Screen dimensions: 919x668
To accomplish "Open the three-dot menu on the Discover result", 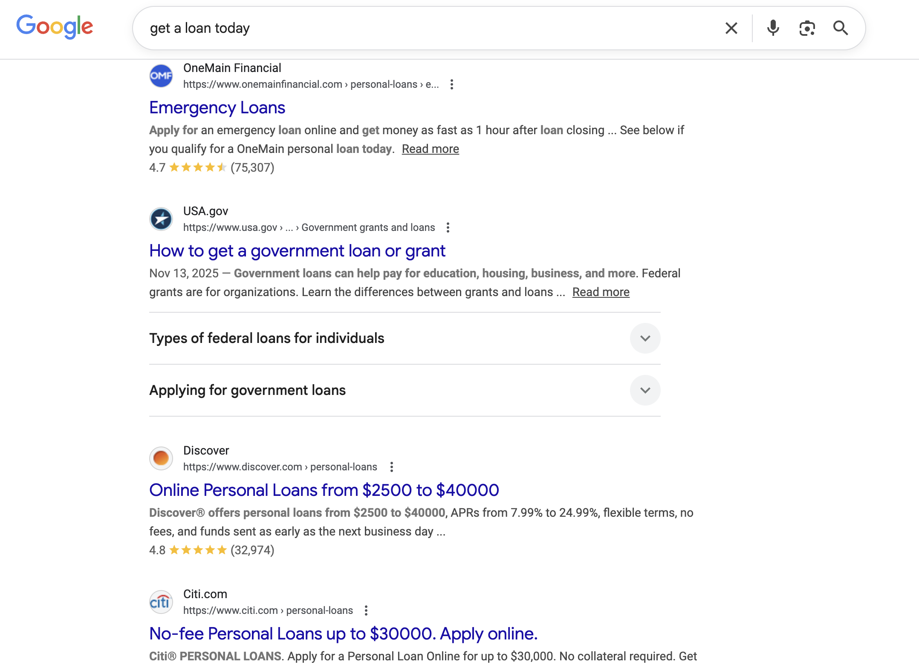I will (x=392, y=467).
